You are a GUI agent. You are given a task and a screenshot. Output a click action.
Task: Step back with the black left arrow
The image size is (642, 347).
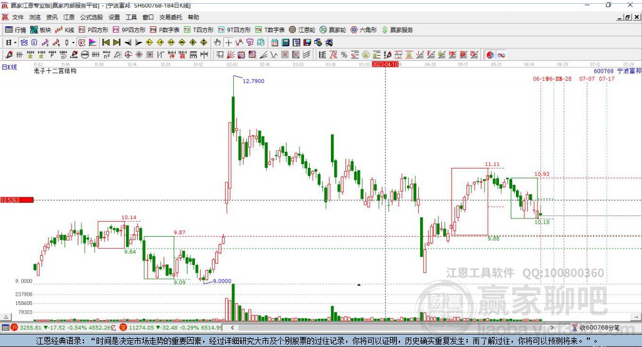(x=128, y=42)
